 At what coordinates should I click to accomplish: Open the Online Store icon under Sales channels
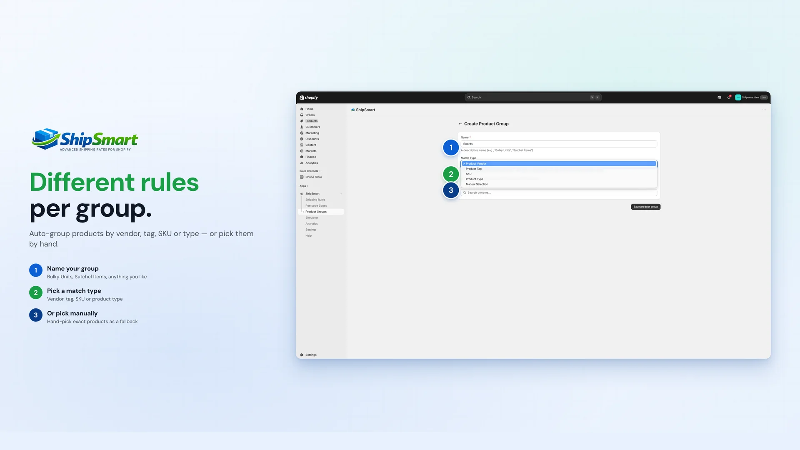tap(302, 177)
